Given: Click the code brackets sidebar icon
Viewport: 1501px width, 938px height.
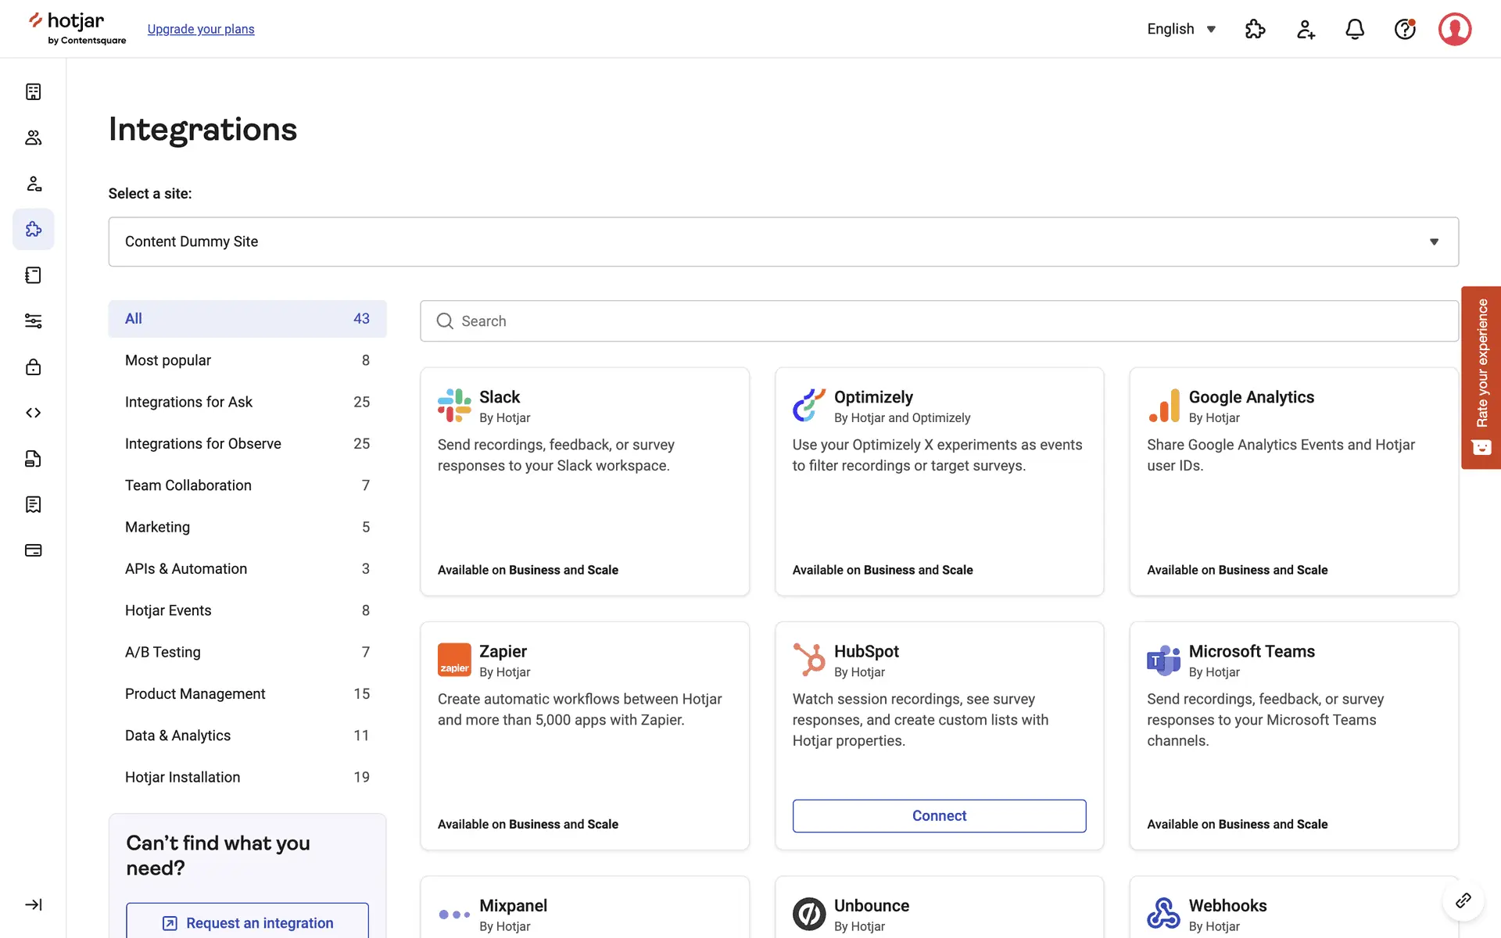Looking at the screenshot, I should coord(33,413).
